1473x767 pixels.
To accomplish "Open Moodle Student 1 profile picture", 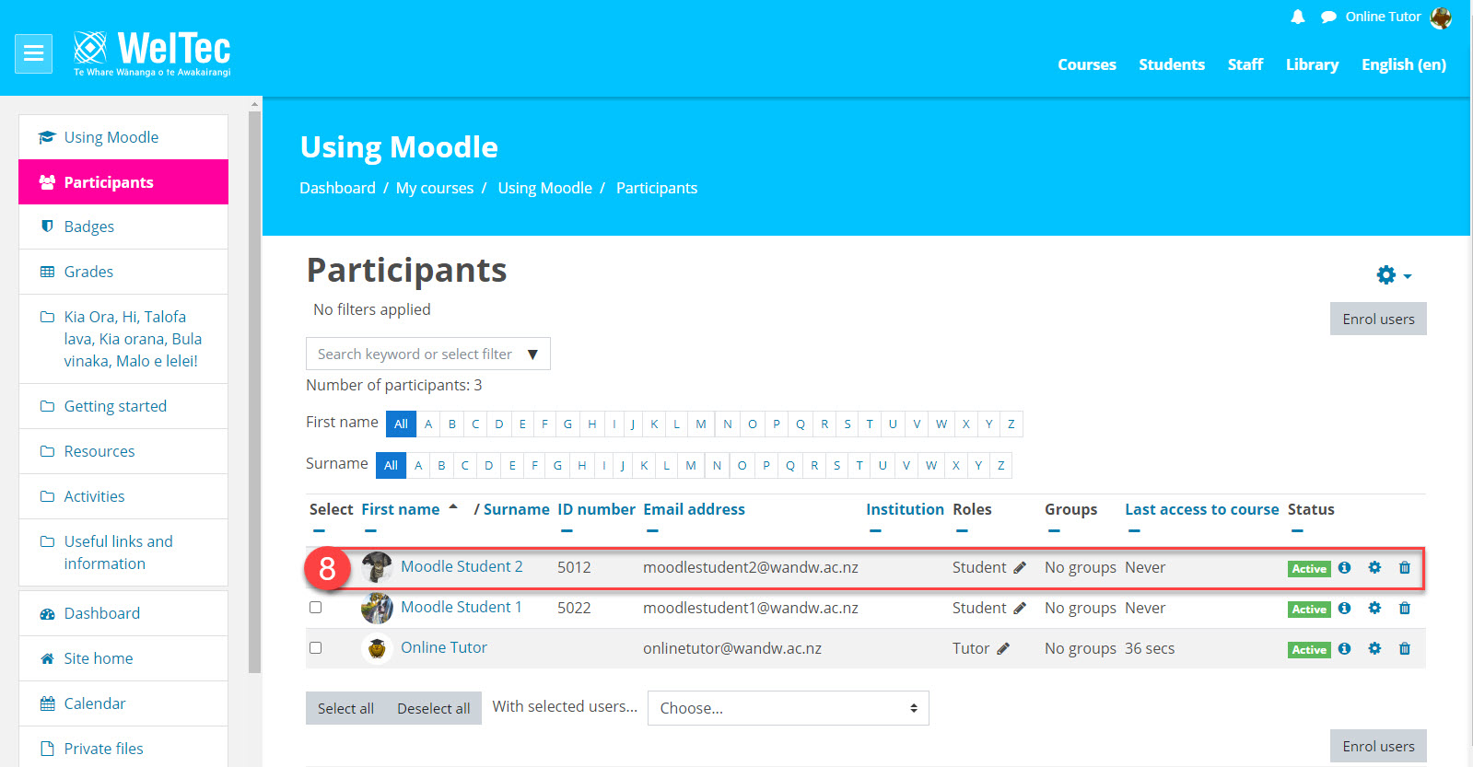I will 377,608.
